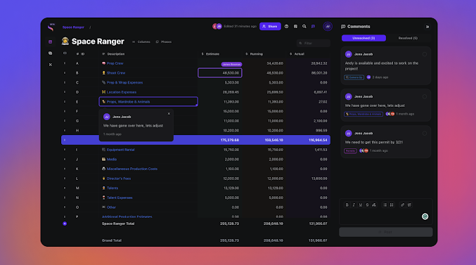Apply bold formatting in comment editor
This screenshot has height=265, width=476.
click(347, 205)
